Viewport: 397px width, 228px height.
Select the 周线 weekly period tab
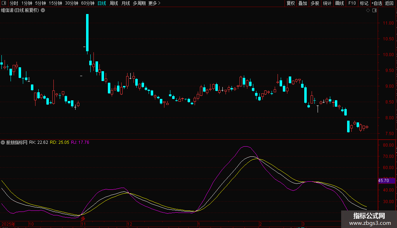(x=114, y=3)
